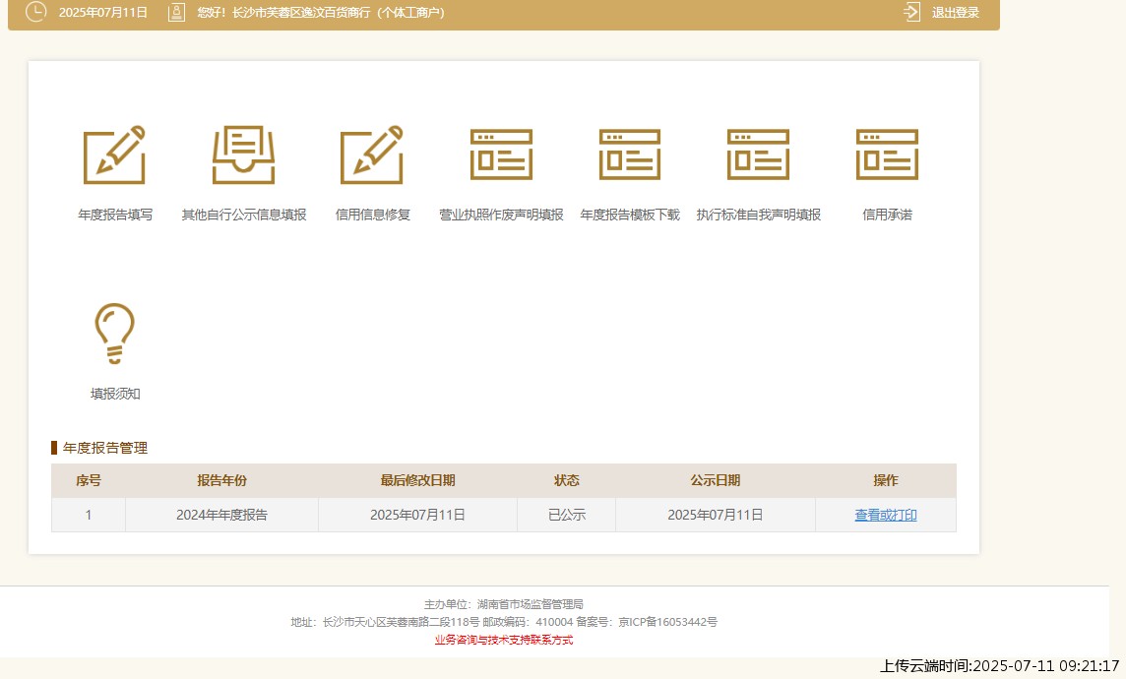The image size is (1126, 679).
Task: Open the 执行标准自我声明填报 form icon
Action: pyautogui.click(x=758, y=154)
